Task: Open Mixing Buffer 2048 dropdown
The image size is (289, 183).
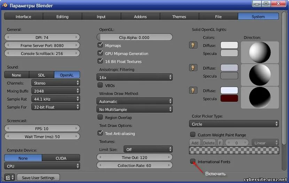Action: (x=55, y=91)
